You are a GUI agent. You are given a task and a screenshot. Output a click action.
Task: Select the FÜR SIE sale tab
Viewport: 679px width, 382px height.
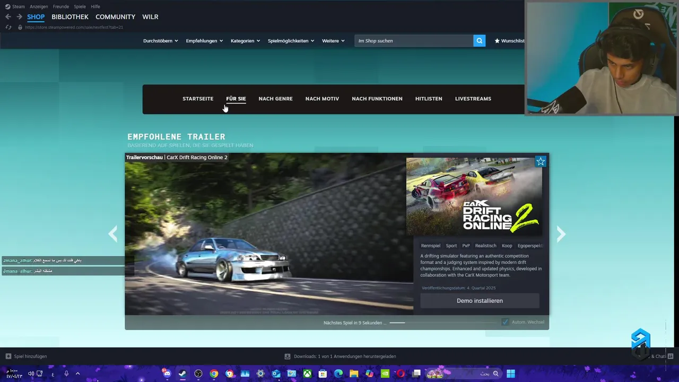236,99
